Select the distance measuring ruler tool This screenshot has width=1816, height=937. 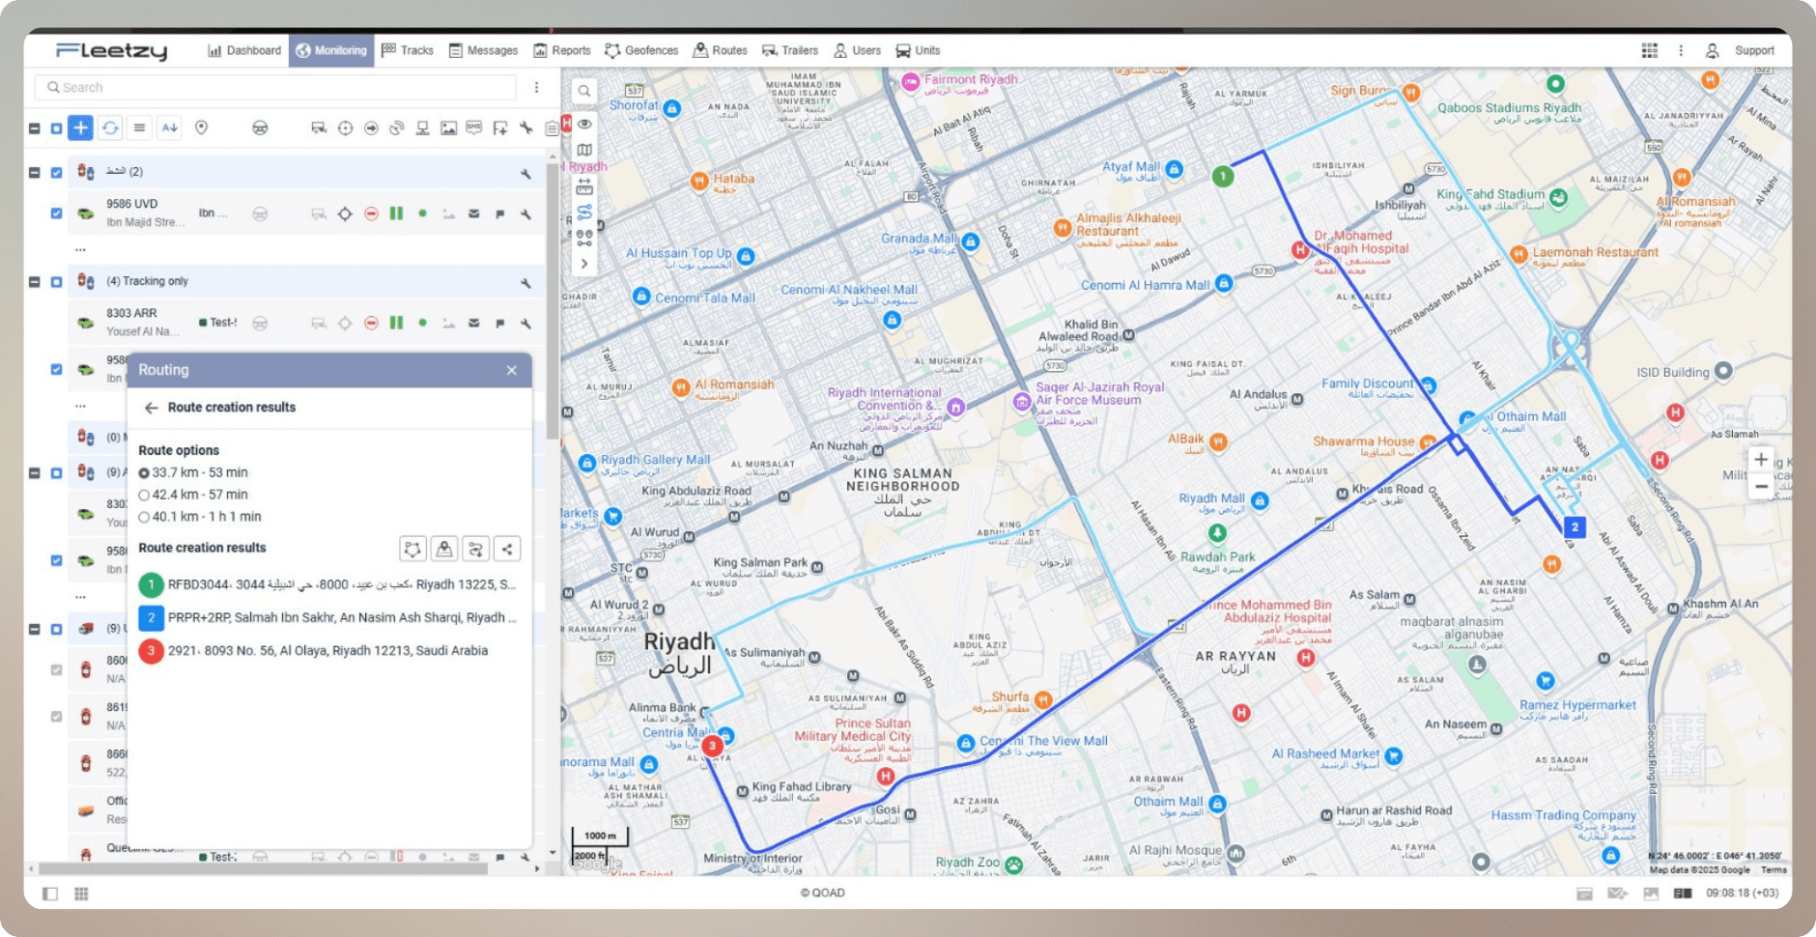coord(584,186)
